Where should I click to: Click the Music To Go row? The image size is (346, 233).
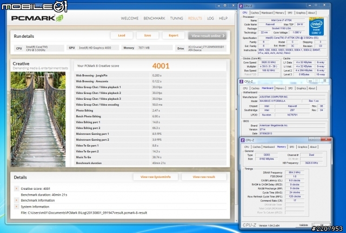tap(150, 157)
